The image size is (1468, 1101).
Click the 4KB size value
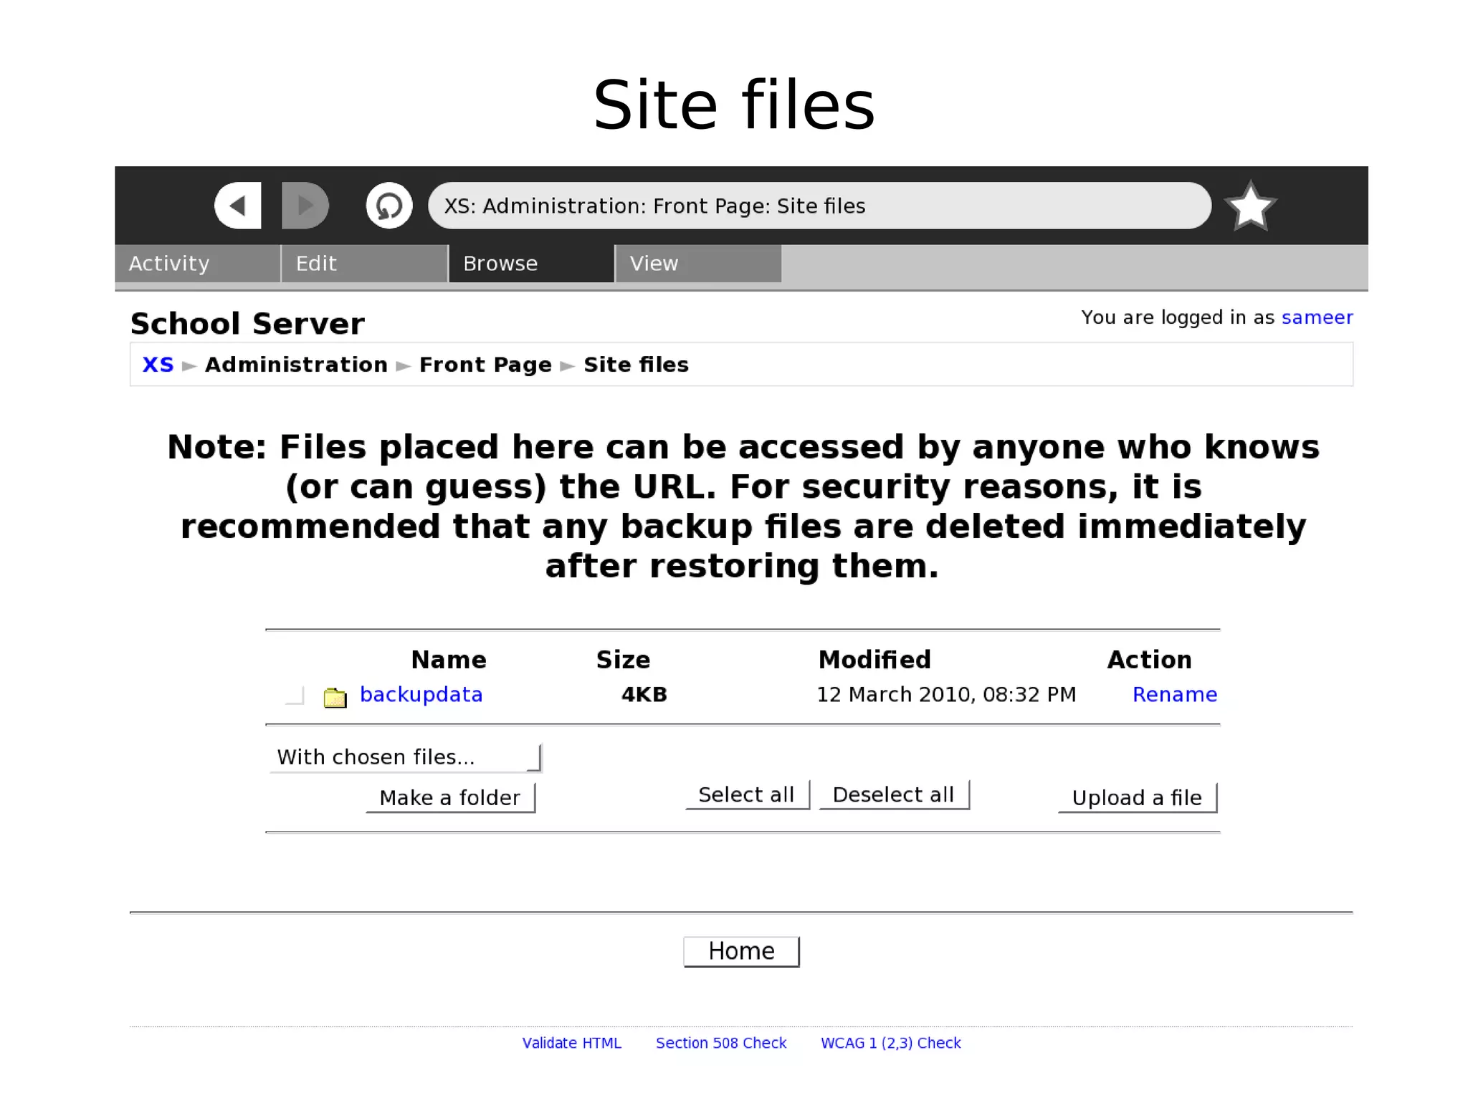644,695
